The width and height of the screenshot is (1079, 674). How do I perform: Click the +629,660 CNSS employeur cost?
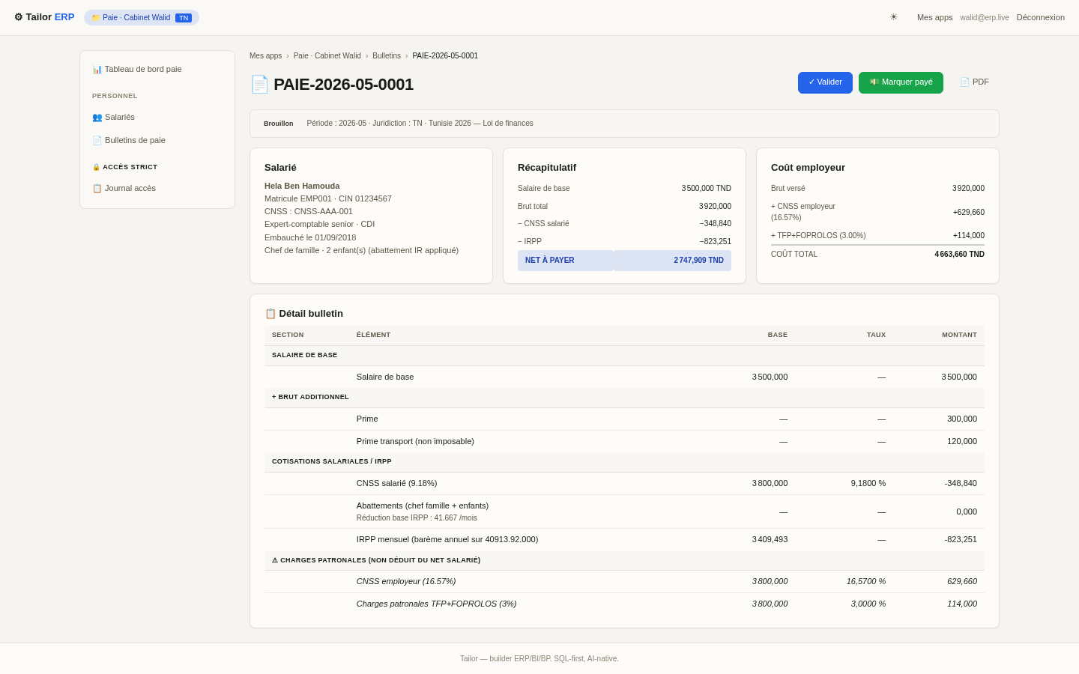pyautogui.click(x=969, y=212)
